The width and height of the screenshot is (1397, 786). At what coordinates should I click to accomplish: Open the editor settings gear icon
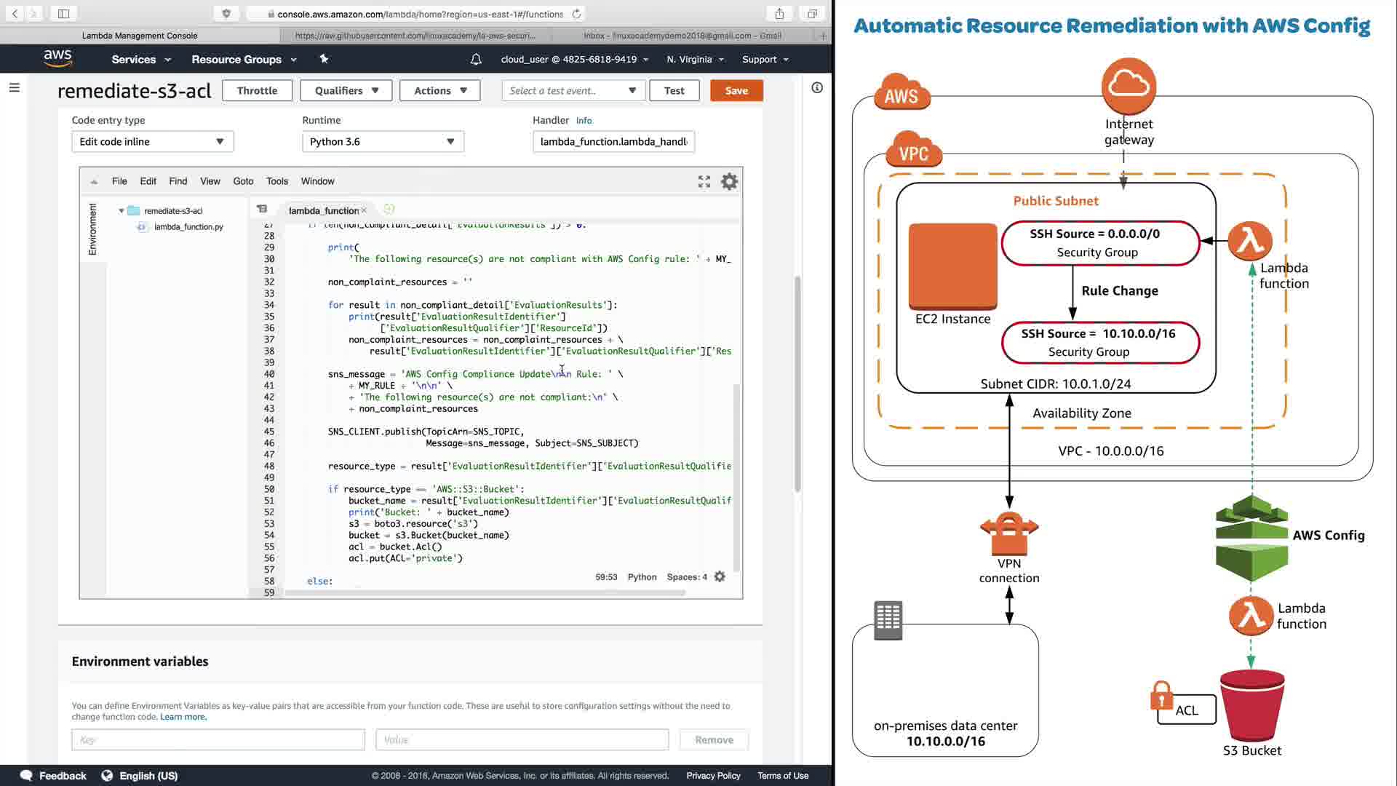click(729, 182)
